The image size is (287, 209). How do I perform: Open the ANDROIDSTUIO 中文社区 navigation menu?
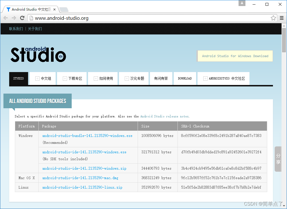223,78
